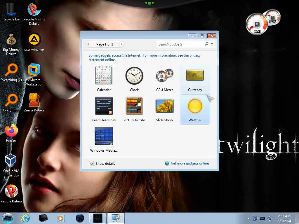Select the Slide Show gadget
Viewport: 299px width, 224px height.
tap(165, 109)
